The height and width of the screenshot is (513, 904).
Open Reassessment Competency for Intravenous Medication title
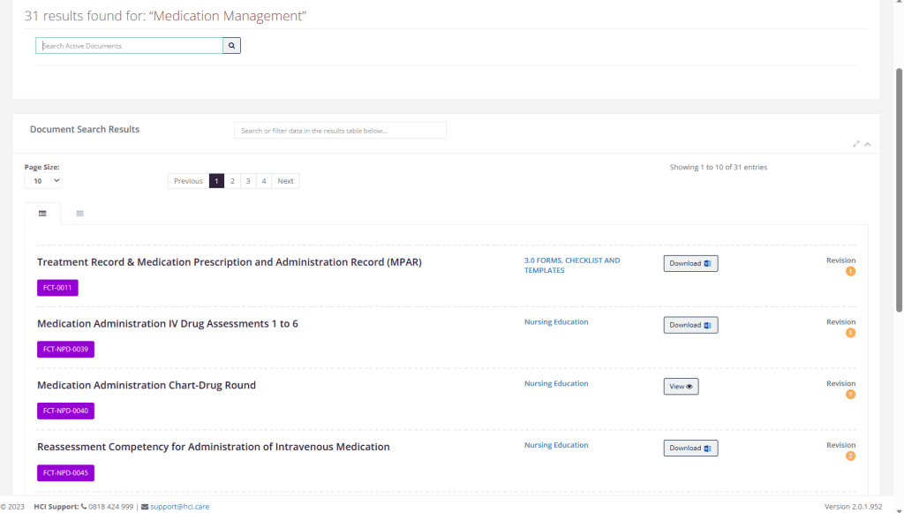click(214, 447)
